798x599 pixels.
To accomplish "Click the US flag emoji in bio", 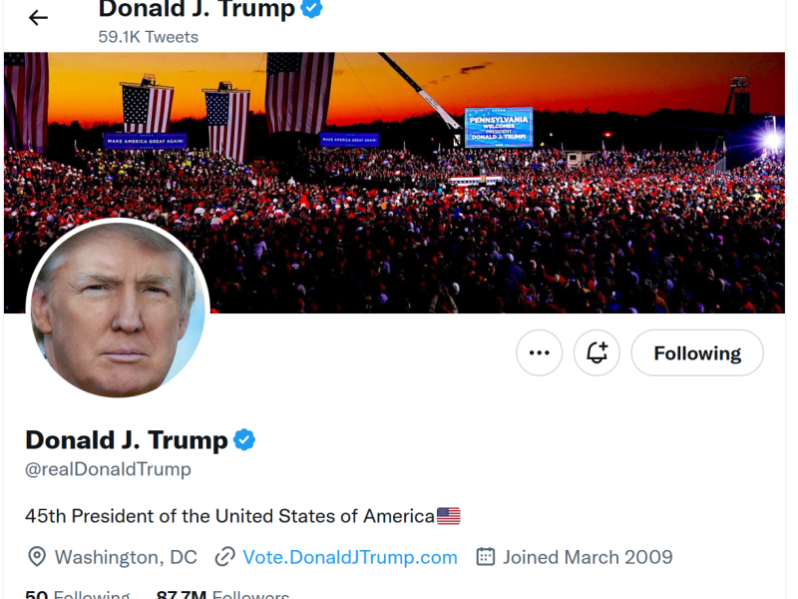I will point(449,516).
